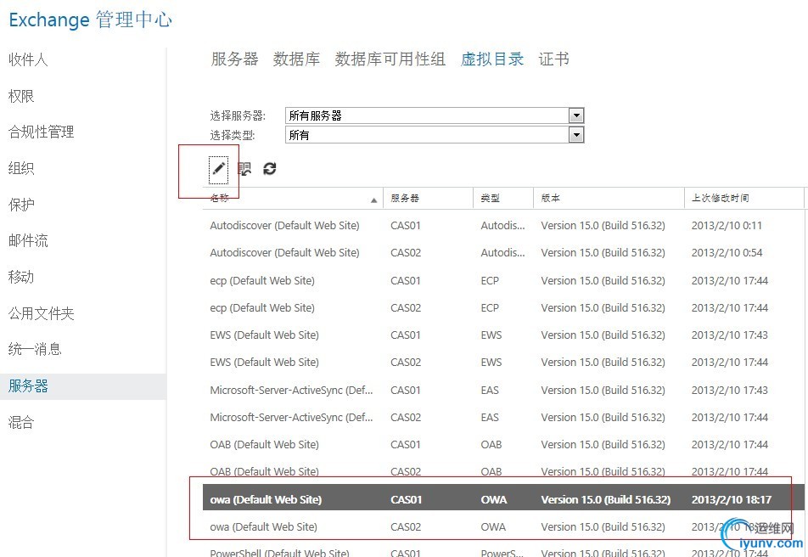The image size is (808, 557).
Task: Click the reset virtual directory icon
Action: point(244,169)
